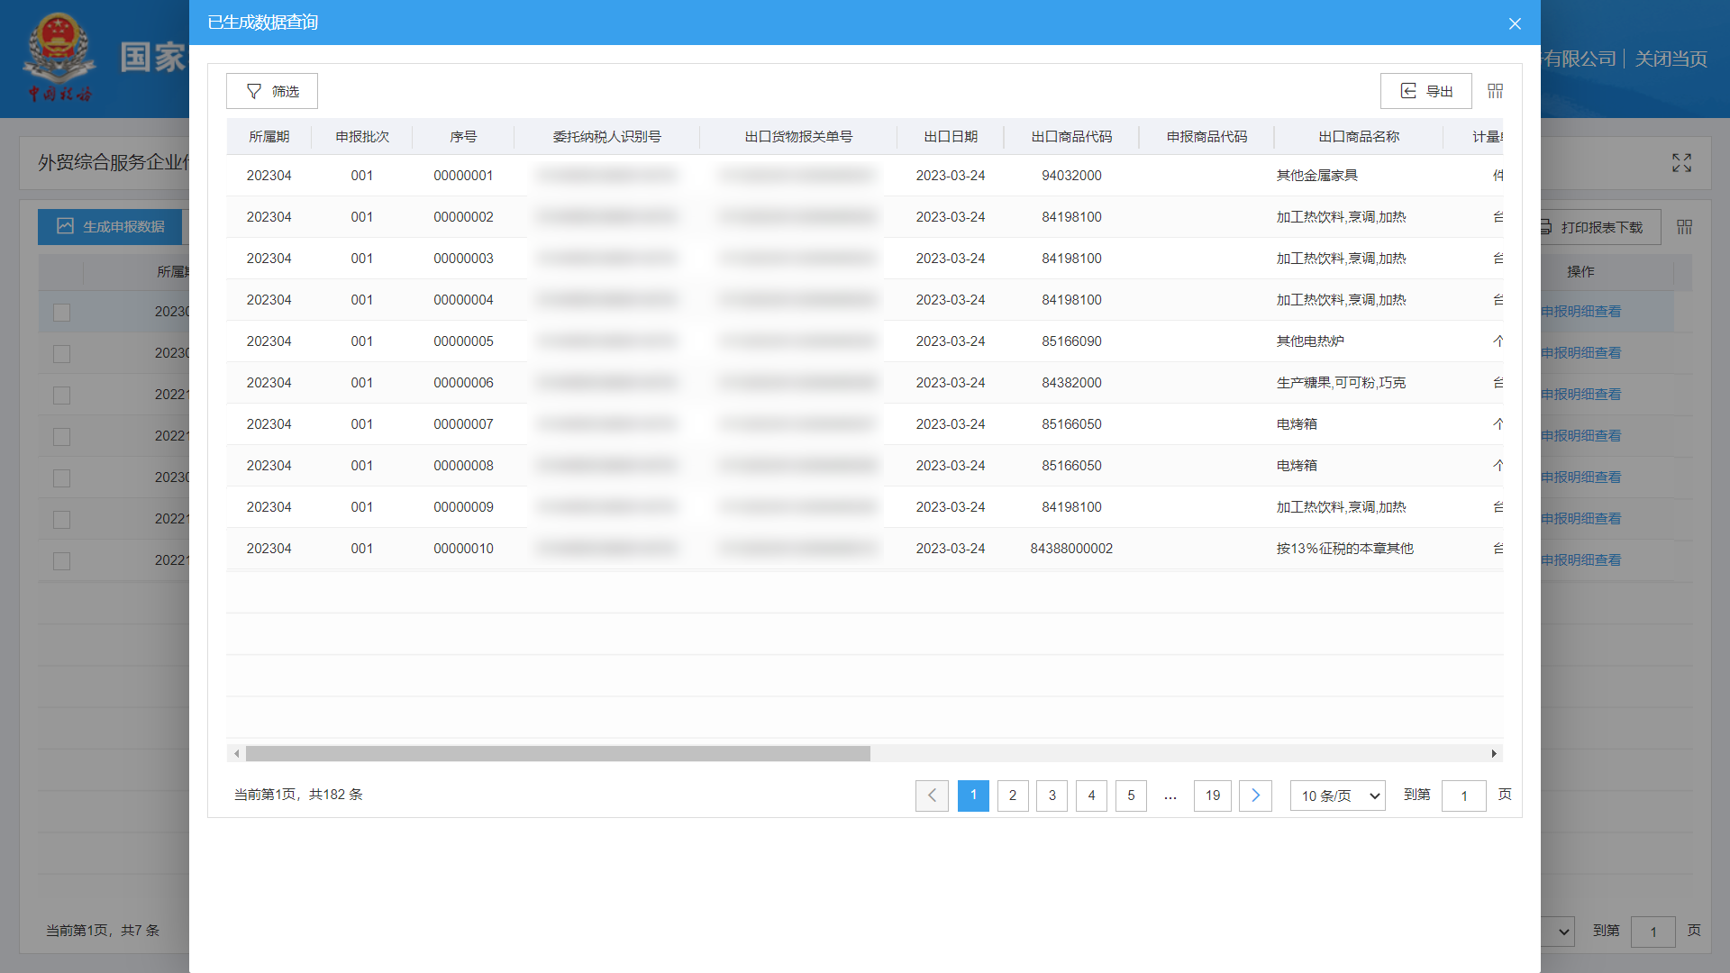This screenshot has width=1730, height=973.
Task: Close the 已生成数据查询 dialog
Action: pyautogui.click(x=1515, y=23)
